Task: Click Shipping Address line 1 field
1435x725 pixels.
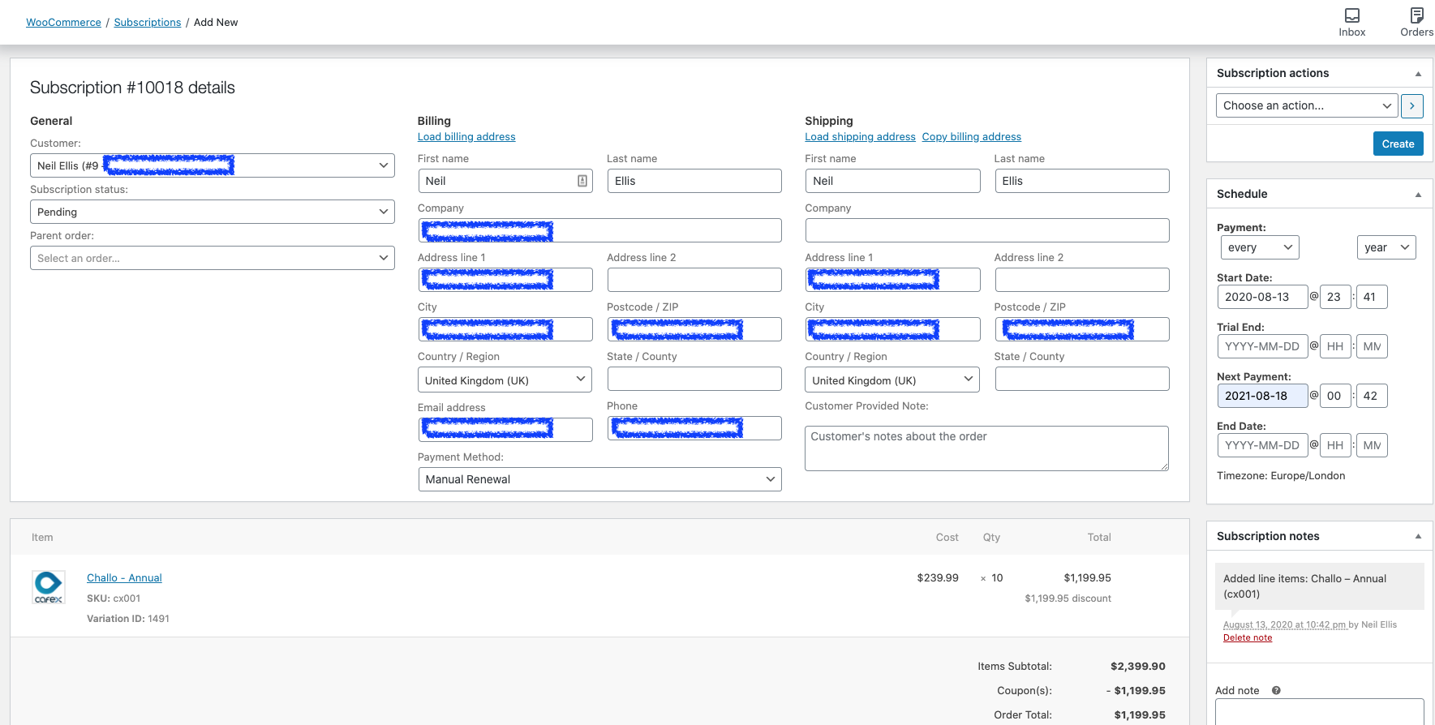Action: [892, 280]
